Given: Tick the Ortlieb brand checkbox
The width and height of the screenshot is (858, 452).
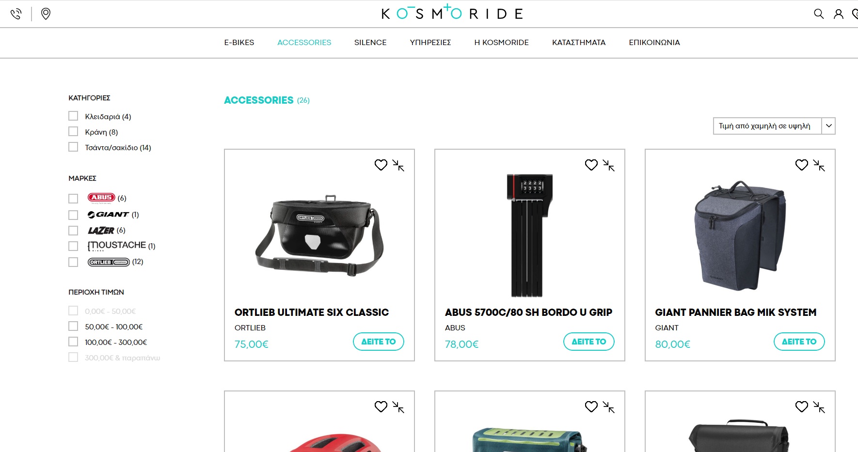Looking at the screenshot, I should (73, 262).
